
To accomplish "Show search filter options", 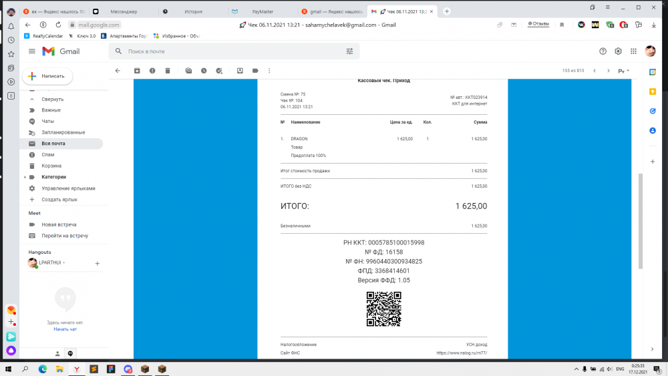I will coord(349,51).
